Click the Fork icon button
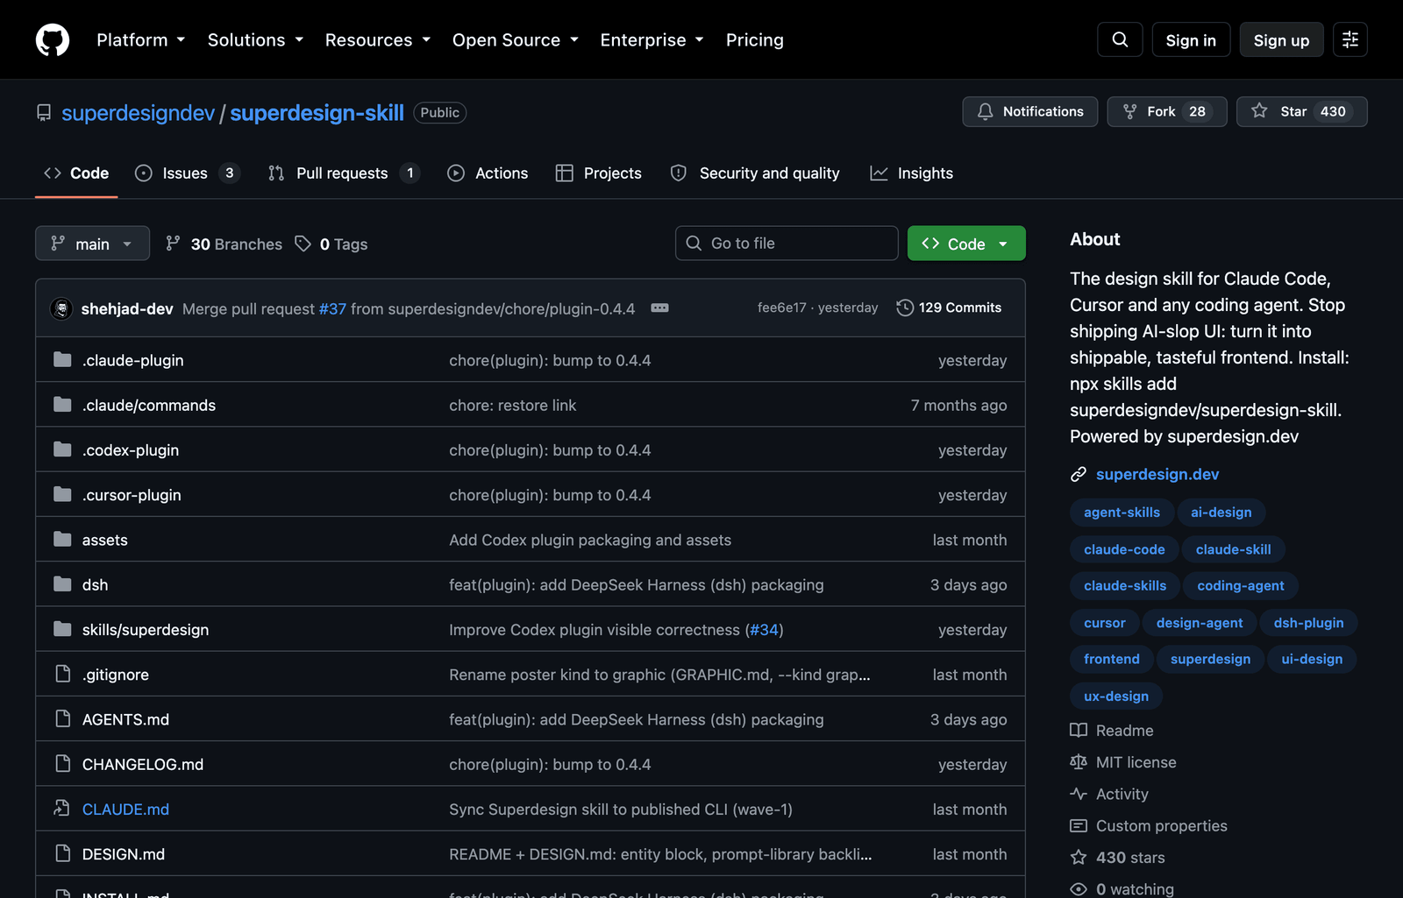The width and height of the screenshot is (1403, 898). 1130,111
